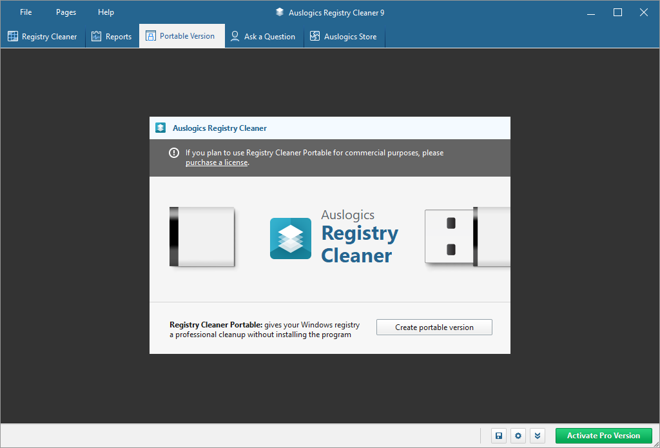Open the Auslogics Store tab
660x448 pixels.
[344, 37]
